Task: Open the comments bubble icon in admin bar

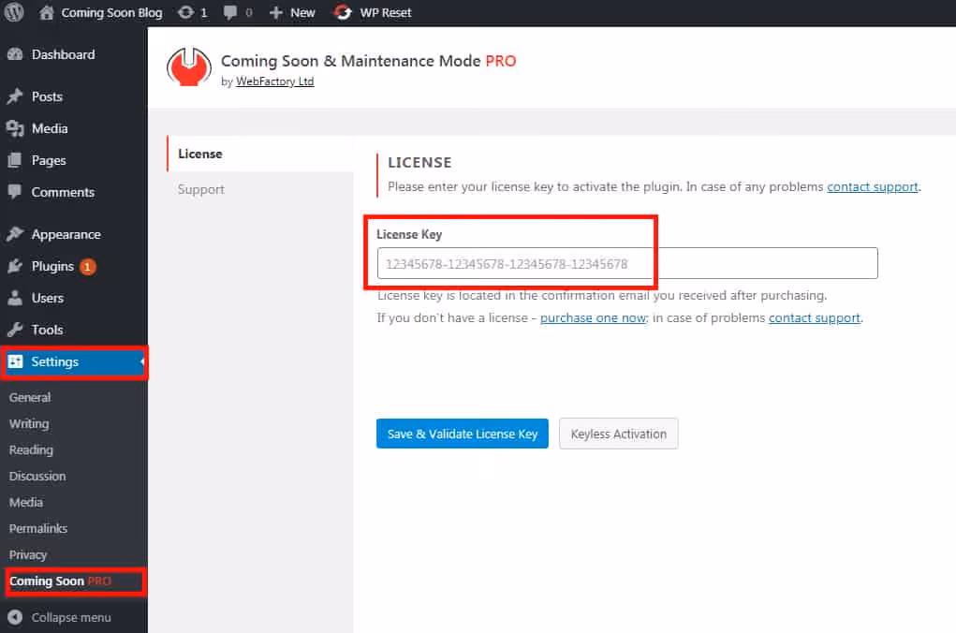Action: click(x=229, y=12)
